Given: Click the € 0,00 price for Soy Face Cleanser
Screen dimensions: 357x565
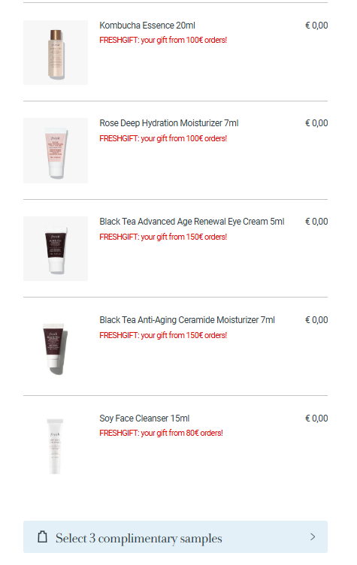Looking at the screenshot, I should (316, 418).
